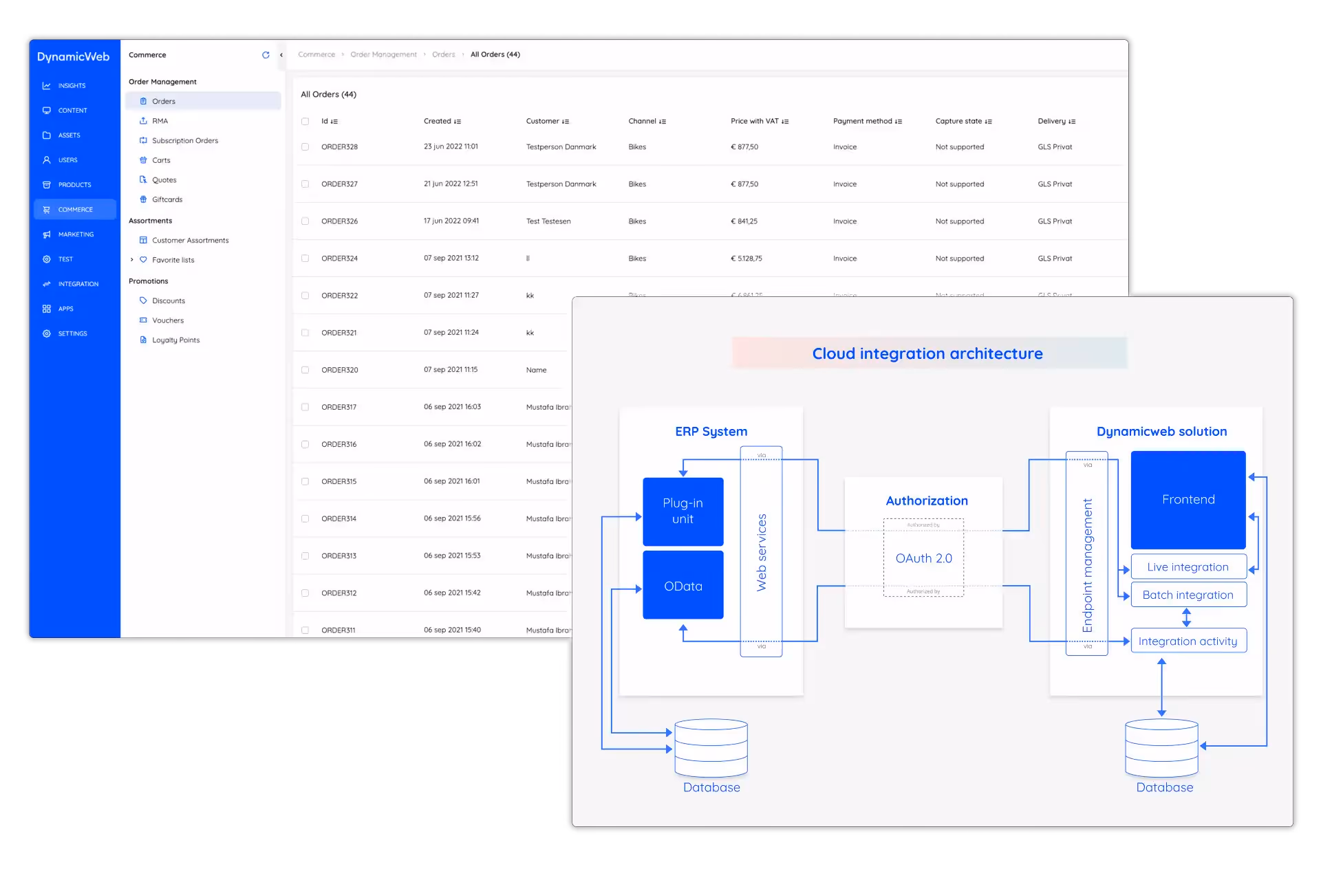
Task: Open Subscription Orders in the tree
Action: (x=184, y=141)
